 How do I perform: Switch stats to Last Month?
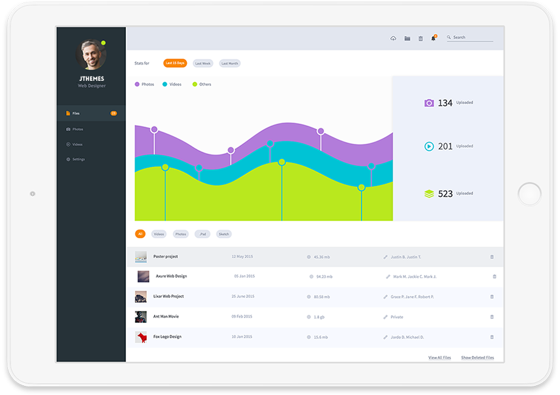[229, 63]
